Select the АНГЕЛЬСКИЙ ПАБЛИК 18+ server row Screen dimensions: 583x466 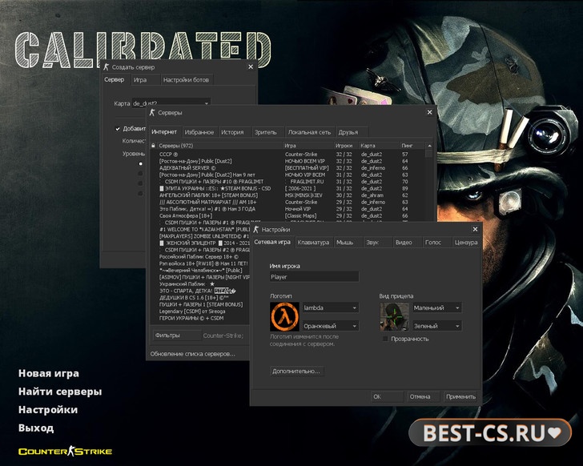tap(287, 195)
